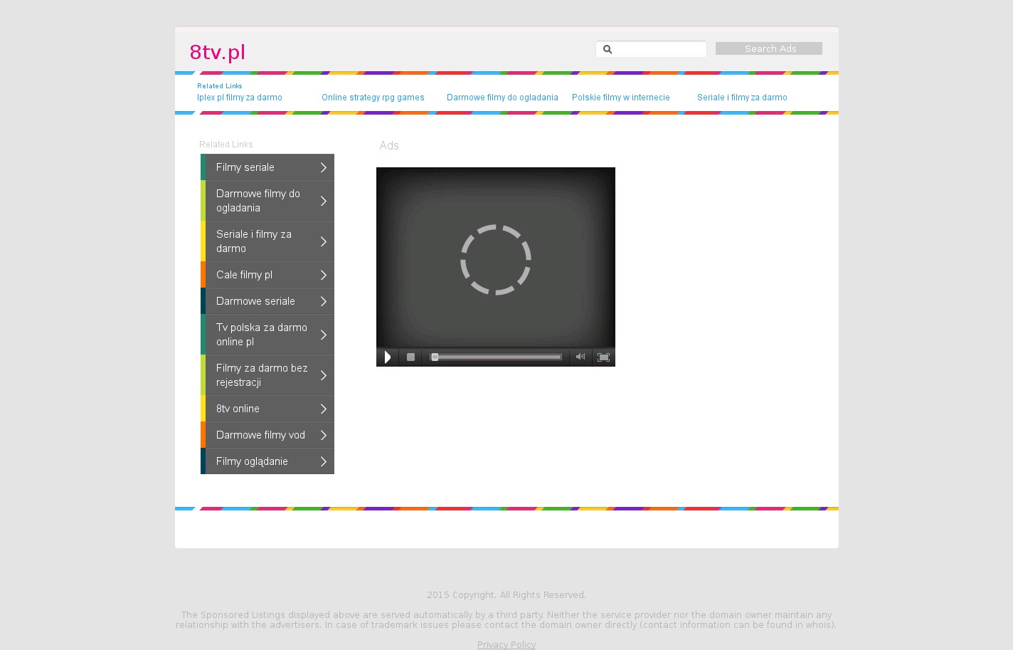This screenshot has height=650, width=1013.
Task: Click the arrow next to Filmy seriale
Action: [x=323, y=167]
